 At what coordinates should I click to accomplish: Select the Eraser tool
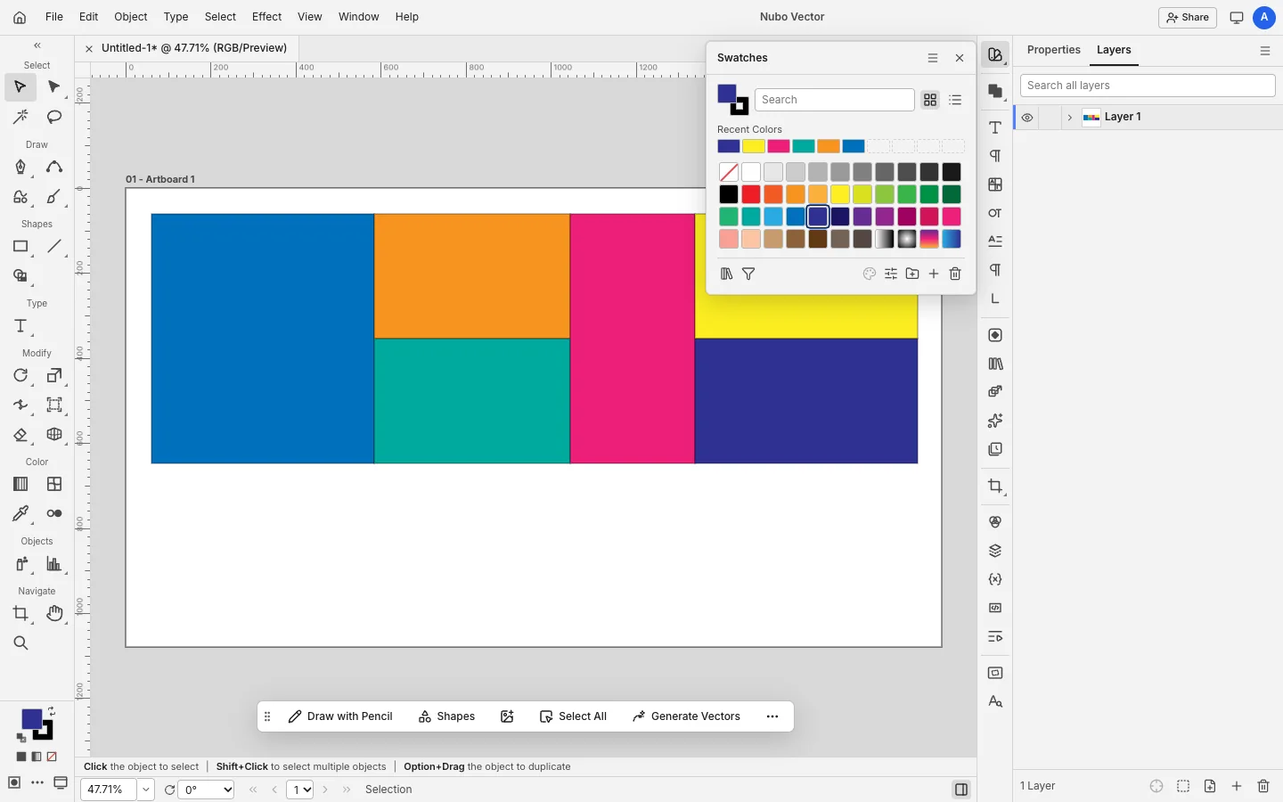point(20,435)
